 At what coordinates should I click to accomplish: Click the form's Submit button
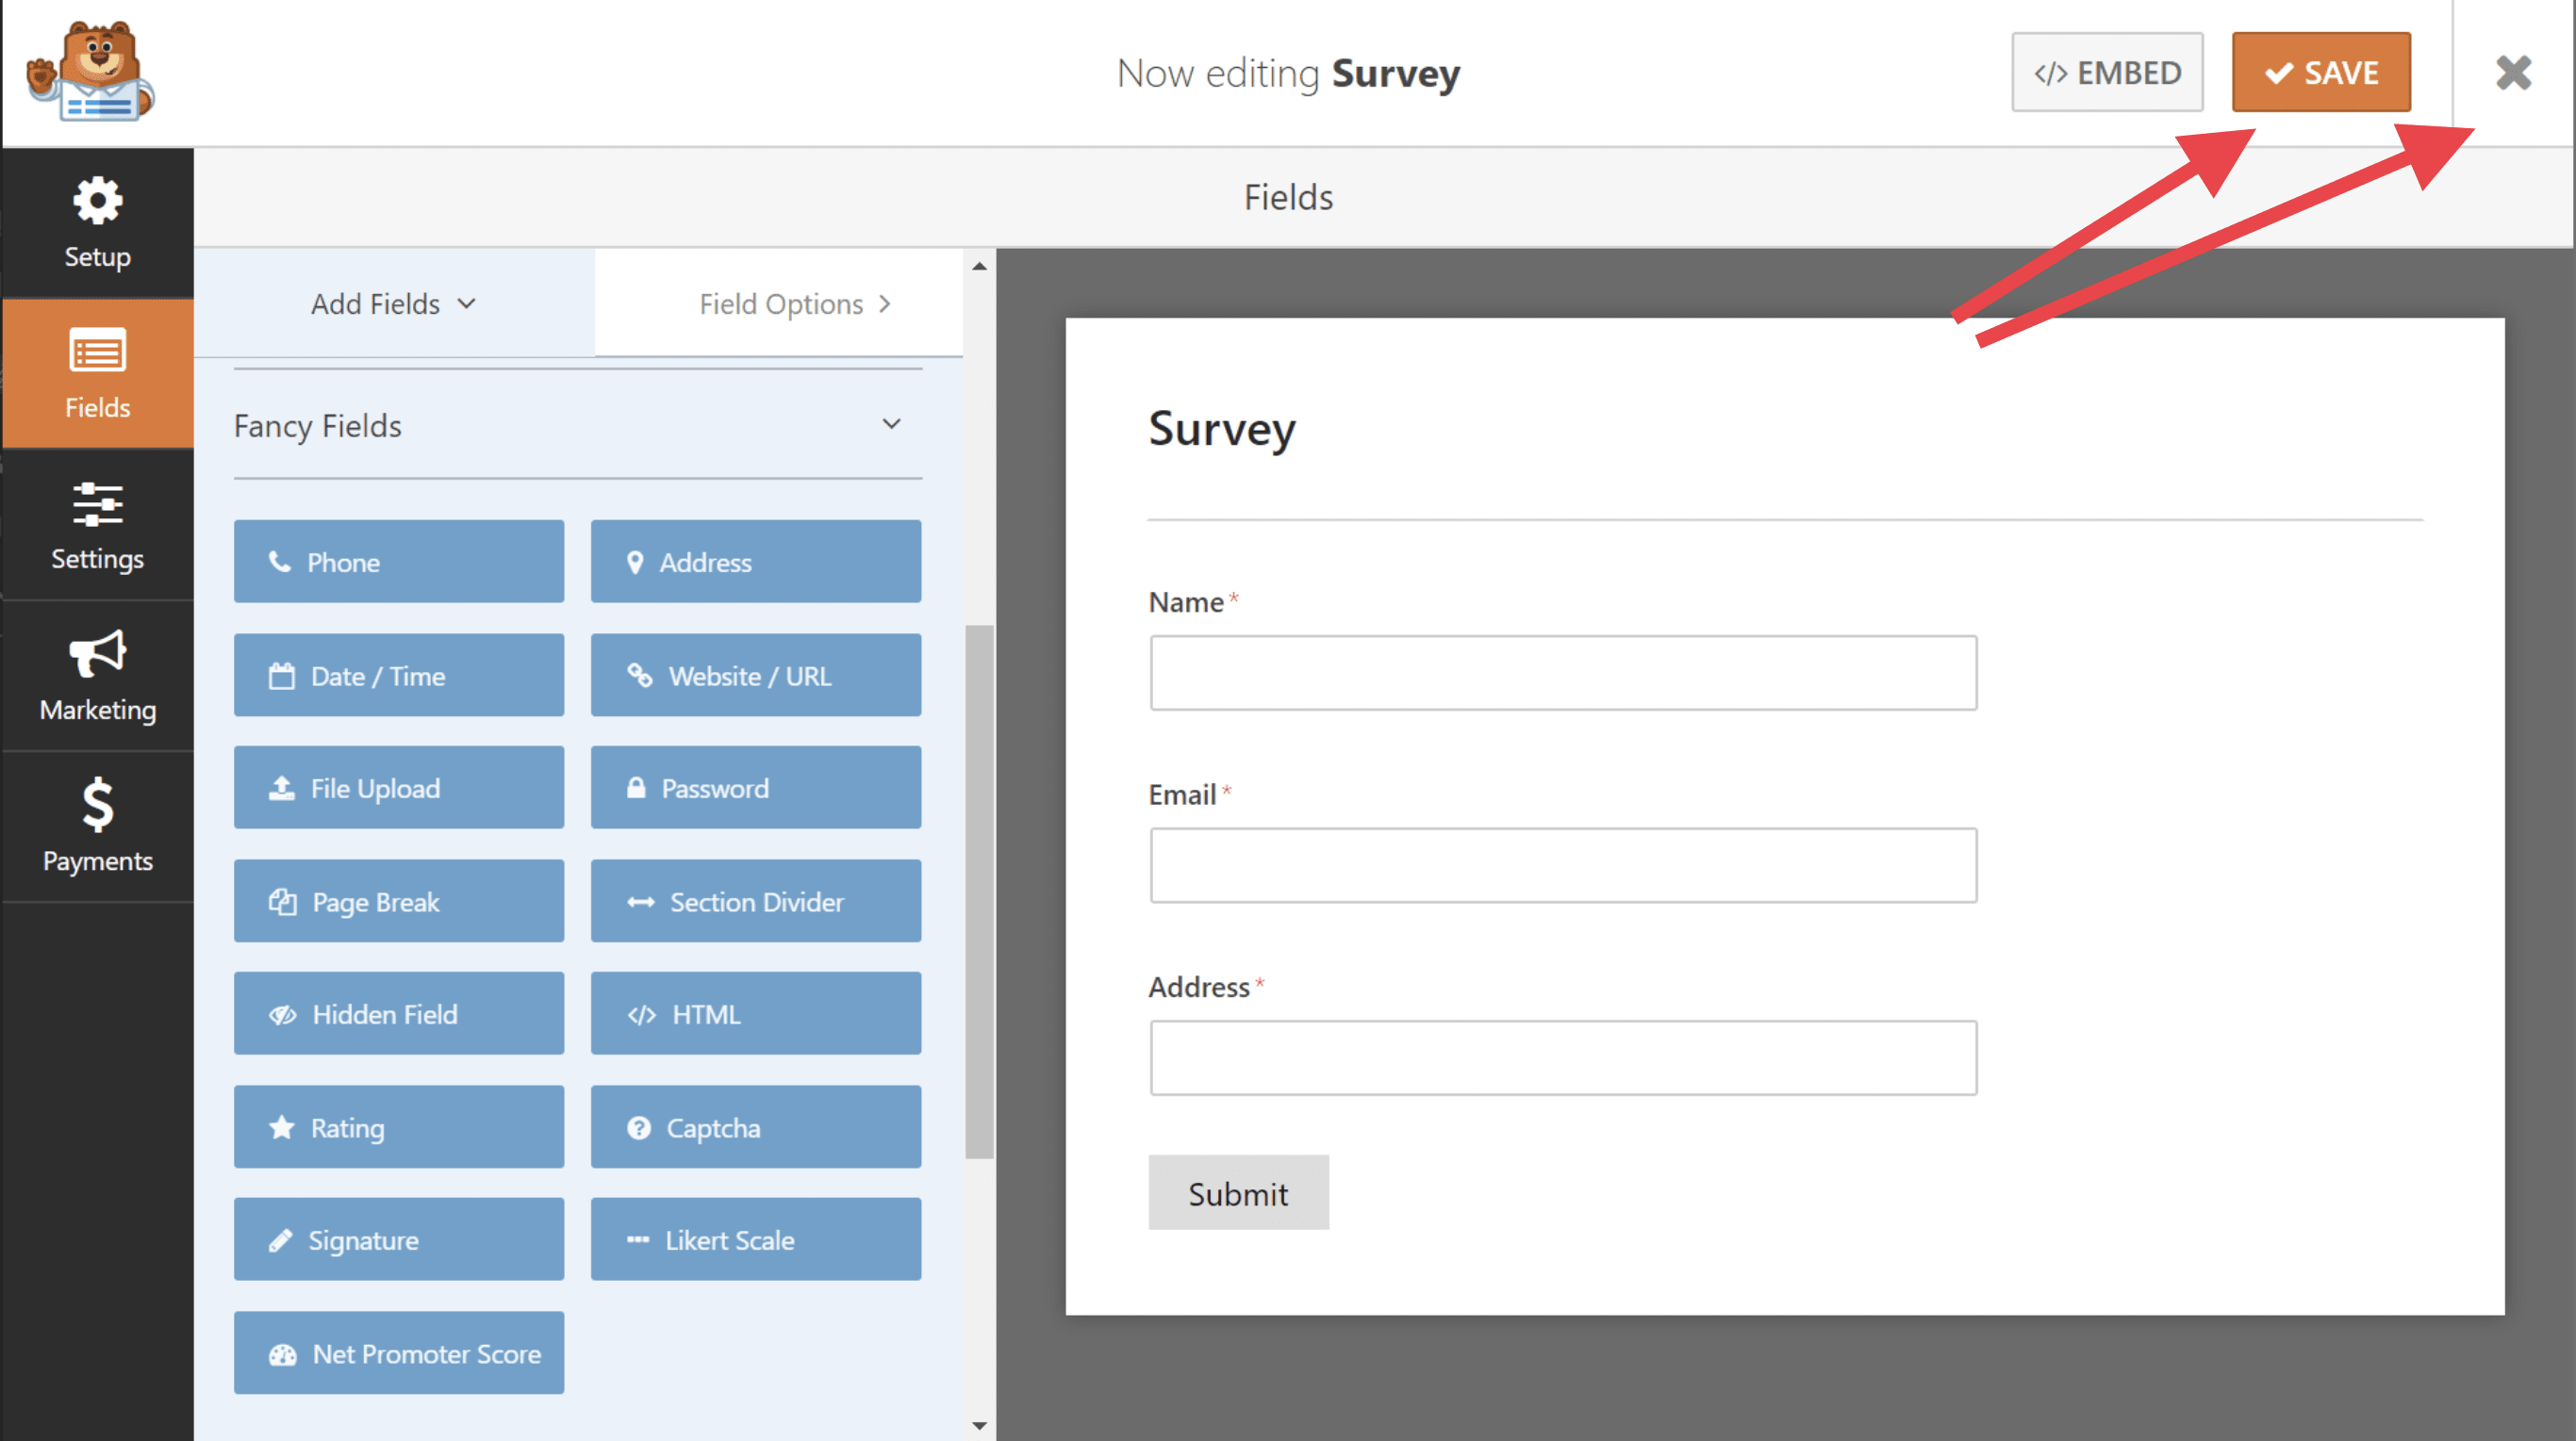(1238, 1193)
